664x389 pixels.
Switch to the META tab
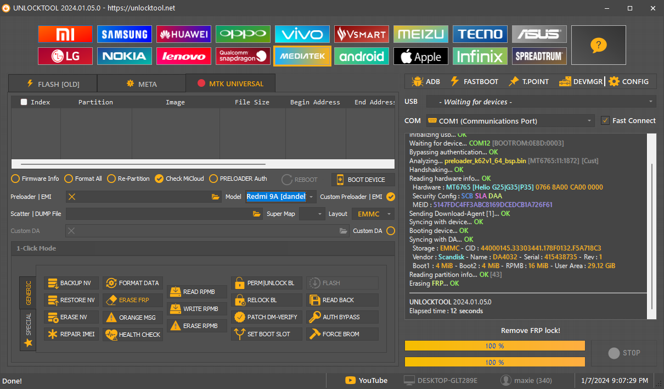(x=142, y=84)
